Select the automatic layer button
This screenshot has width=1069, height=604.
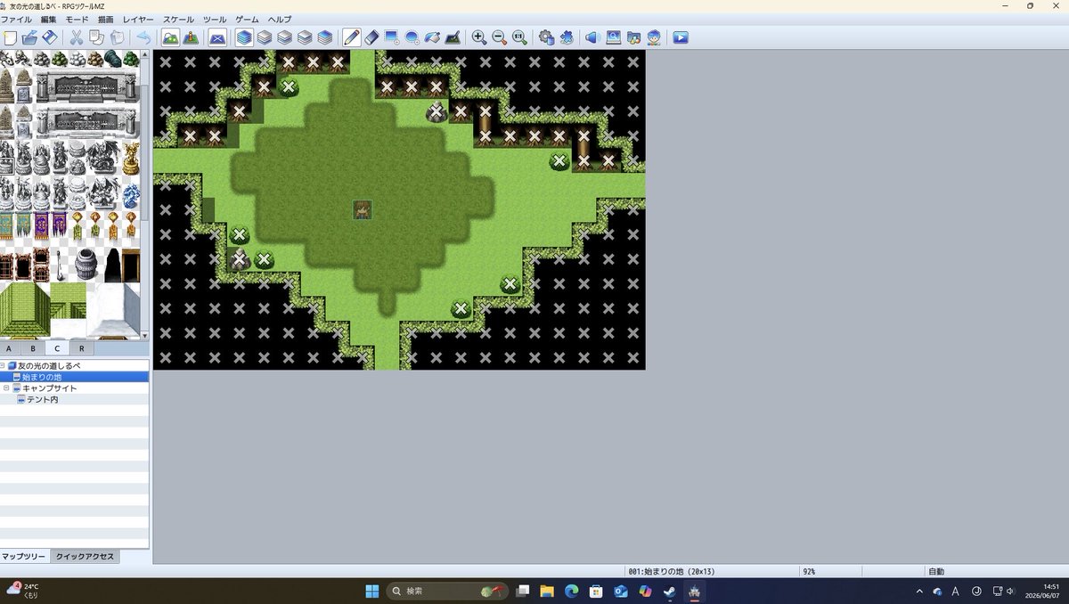pyautogui.click(x=244, y=37)
